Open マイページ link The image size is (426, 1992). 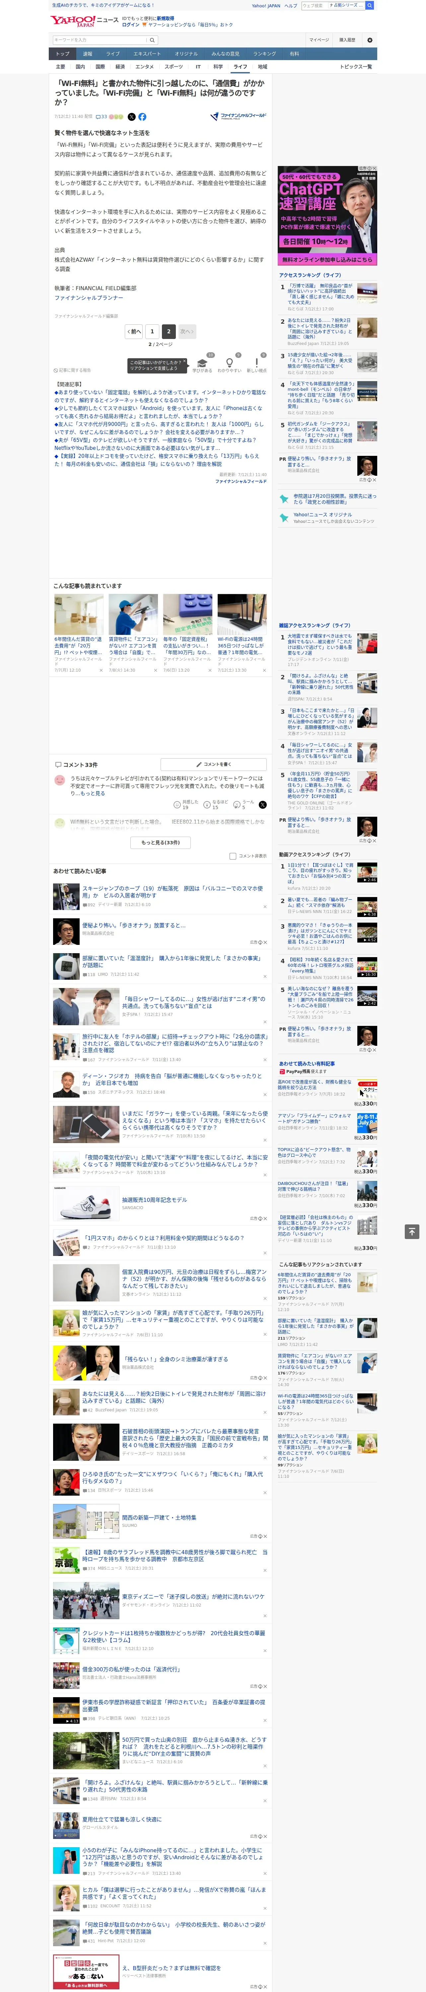coord(319,40)
